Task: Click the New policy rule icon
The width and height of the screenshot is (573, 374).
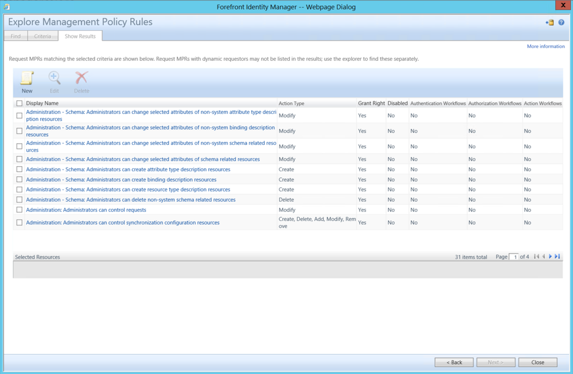Action: point(27,78)
